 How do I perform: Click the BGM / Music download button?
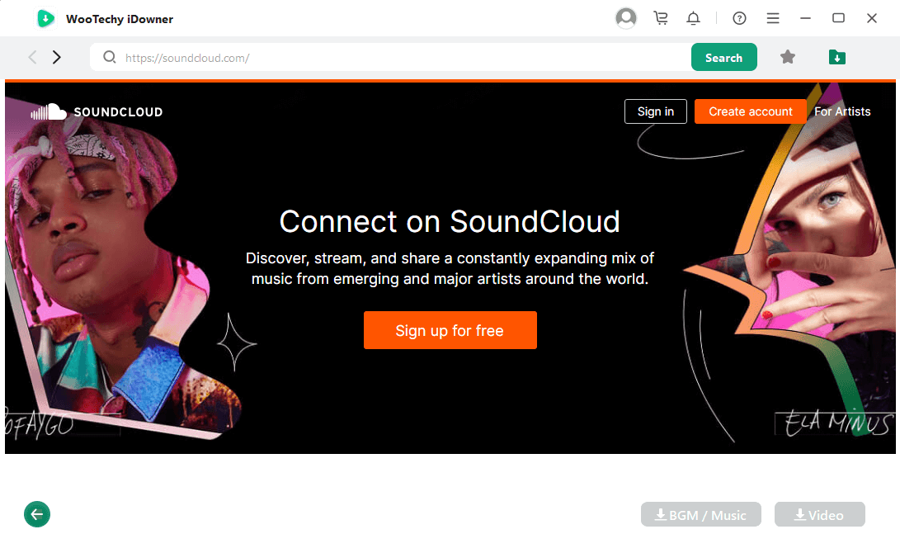[701, 514]
